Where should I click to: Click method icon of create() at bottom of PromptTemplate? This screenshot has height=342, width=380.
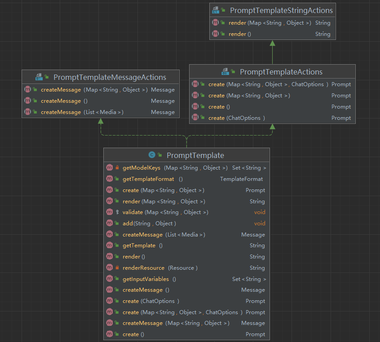(x=110, y=334)
